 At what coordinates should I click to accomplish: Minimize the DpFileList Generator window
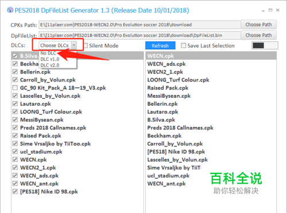[263, 10]
